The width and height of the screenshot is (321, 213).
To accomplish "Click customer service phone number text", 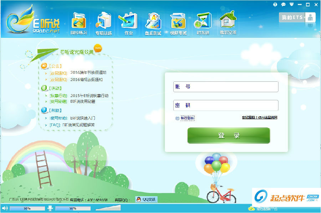I will point(89,200).
